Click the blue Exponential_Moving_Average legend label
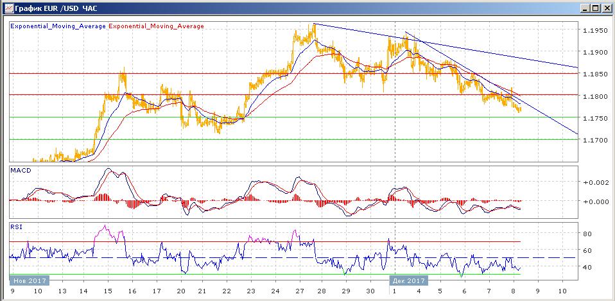 tap(58, 26)
